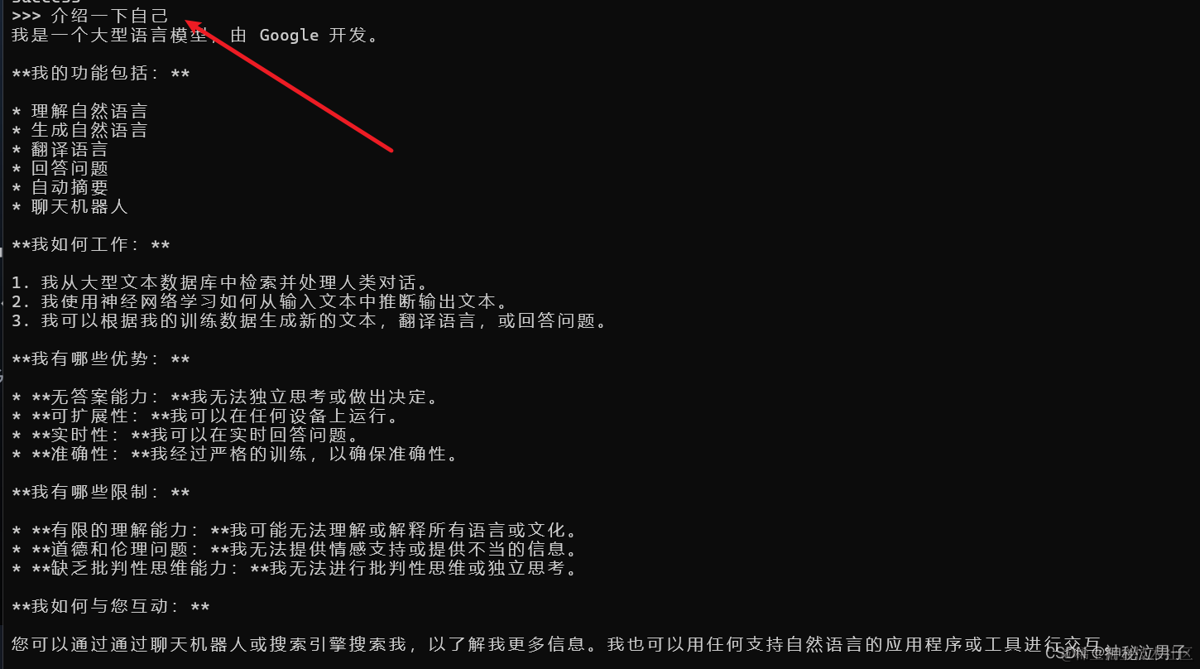This screenshot has width=1200, height=669.
Task: Click the "道德和伦理问题" bullet line
Action: (x=295, y=550)
